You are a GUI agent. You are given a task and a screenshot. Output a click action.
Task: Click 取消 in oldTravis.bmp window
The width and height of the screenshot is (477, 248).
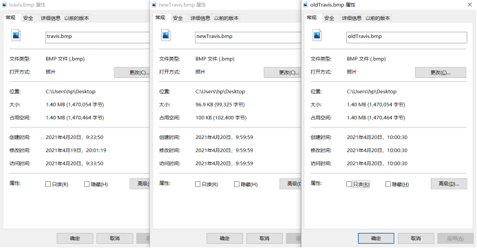coord(416,238)
